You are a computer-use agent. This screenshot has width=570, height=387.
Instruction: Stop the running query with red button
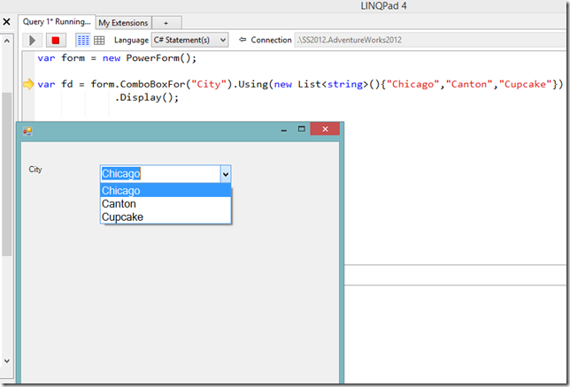click(56, 40)
